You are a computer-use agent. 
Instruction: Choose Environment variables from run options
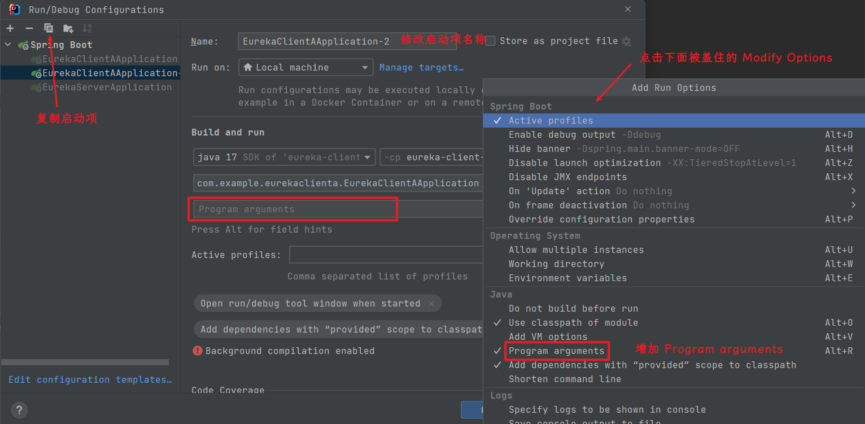(567, 278)
